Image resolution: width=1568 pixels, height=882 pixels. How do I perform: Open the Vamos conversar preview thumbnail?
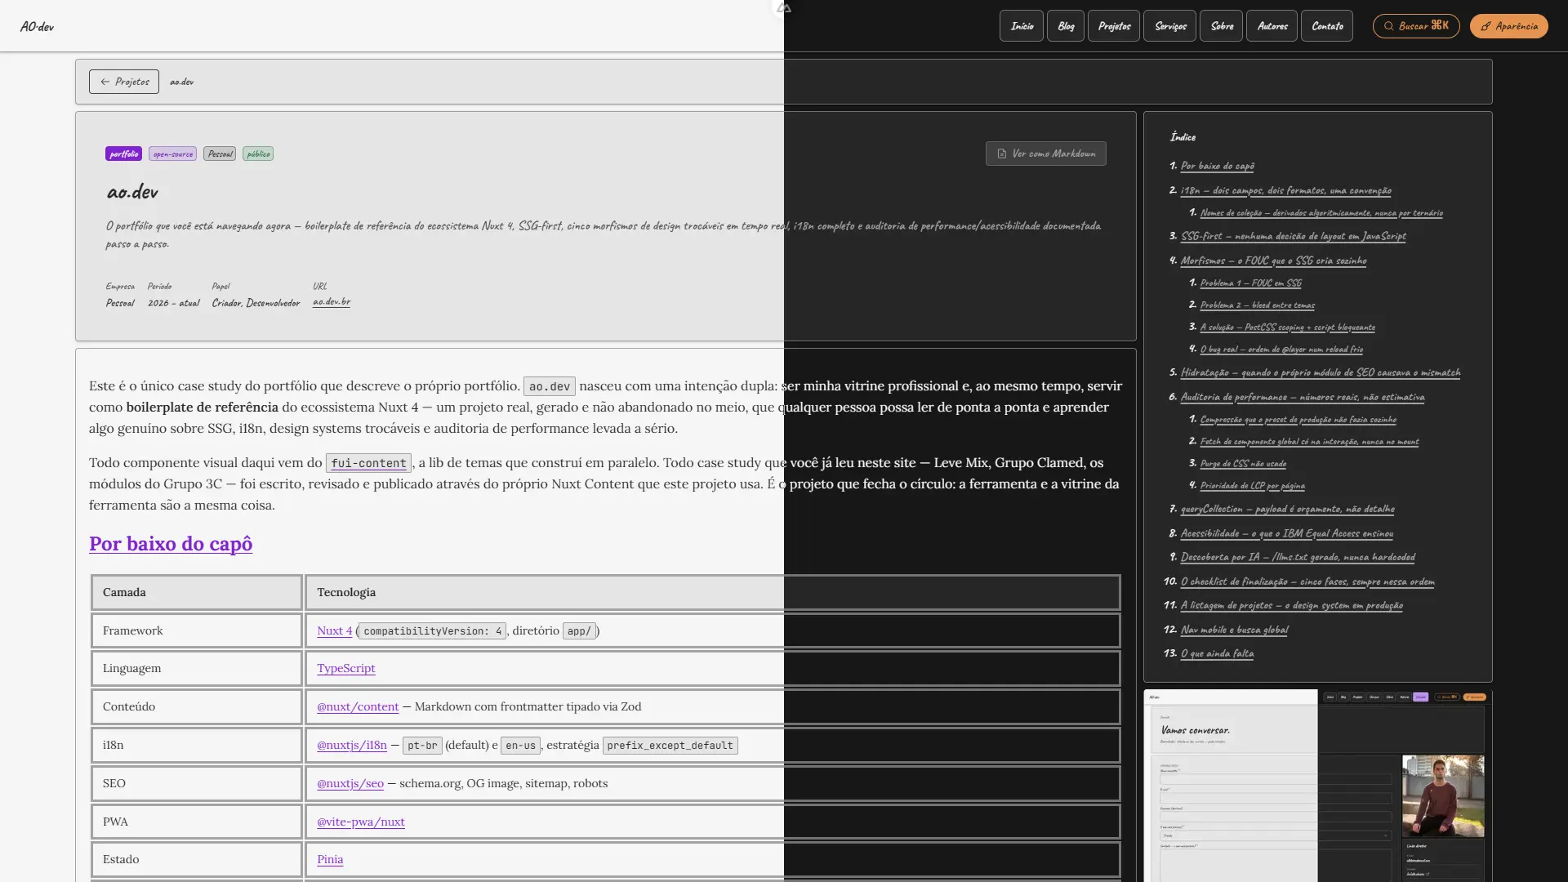pyautogui.click(x=1318, y=786)
